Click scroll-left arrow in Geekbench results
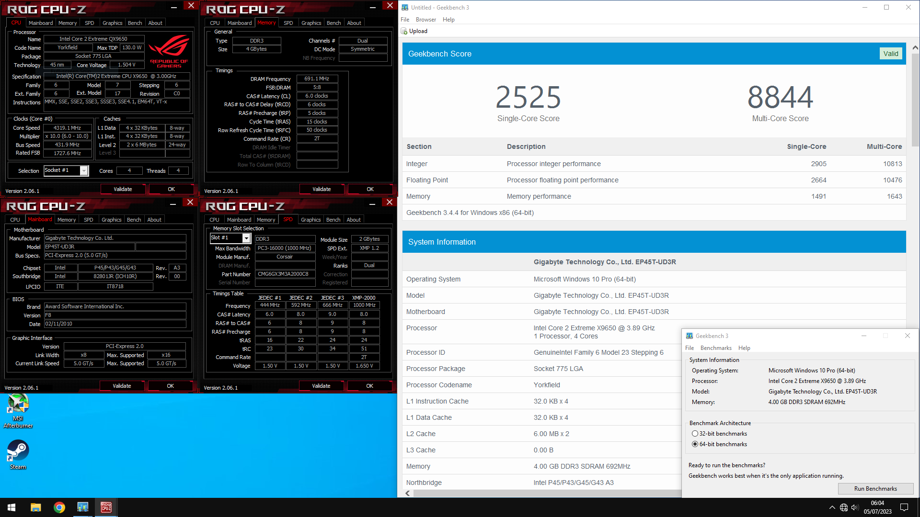Viewport: 920px width, 517px height. click(408, 493)
